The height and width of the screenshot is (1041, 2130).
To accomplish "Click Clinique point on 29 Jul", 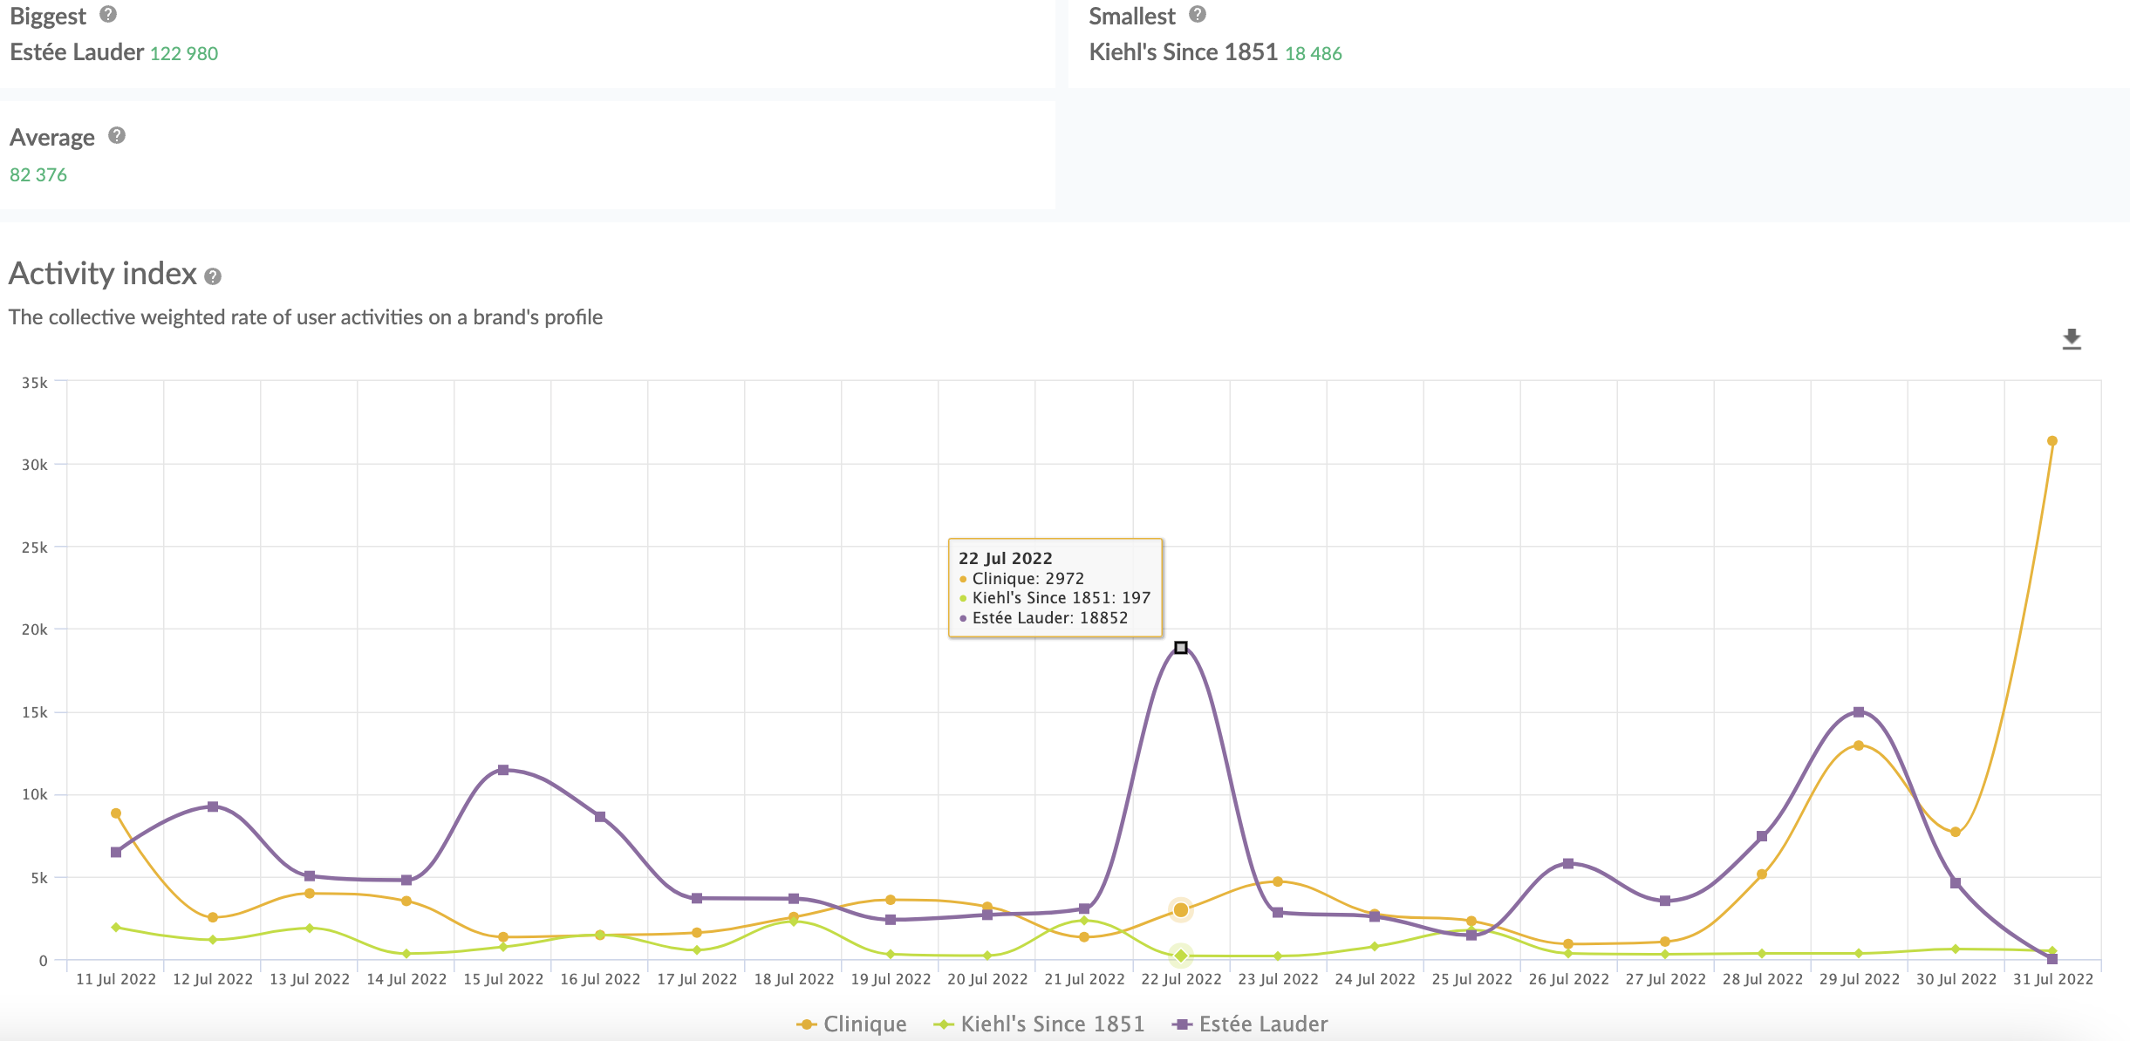I will click(x=1859, y=745).
